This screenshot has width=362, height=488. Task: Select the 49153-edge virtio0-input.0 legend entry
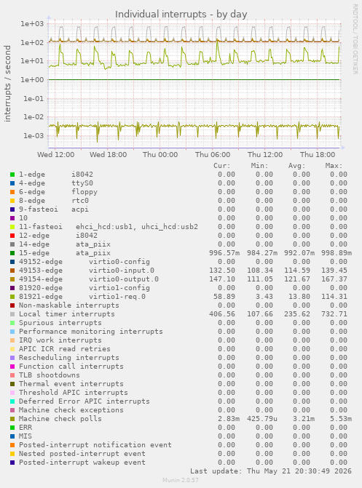tap(87, 271)
